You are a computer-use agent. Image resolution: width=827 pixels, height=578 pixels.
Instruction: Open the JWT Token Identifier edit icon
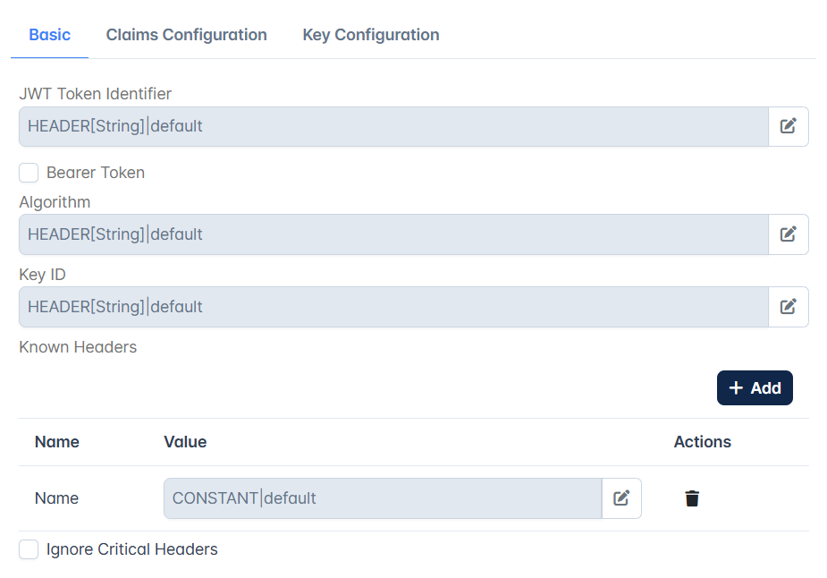point(788,126)
